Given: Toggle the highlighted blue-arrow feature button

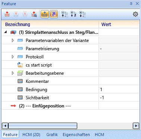Looking at the screenshot, I should click(45, 14).
